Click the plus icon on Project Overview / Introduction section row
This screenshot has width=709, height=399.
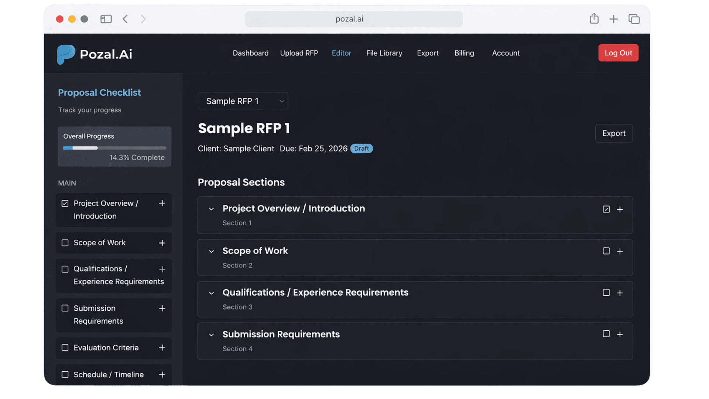[x=620, y=209]
